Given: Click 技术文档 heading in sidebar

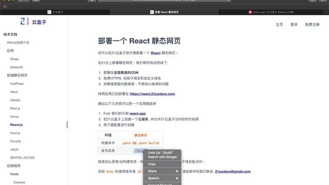Looking at the screenshot, I should tap(10, 34).
